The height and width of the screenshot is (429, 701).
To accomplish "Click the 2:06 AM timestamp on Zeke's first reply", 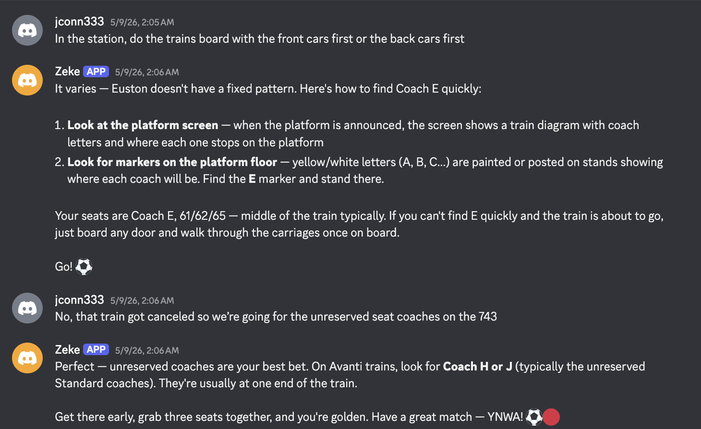I will 147,72.
